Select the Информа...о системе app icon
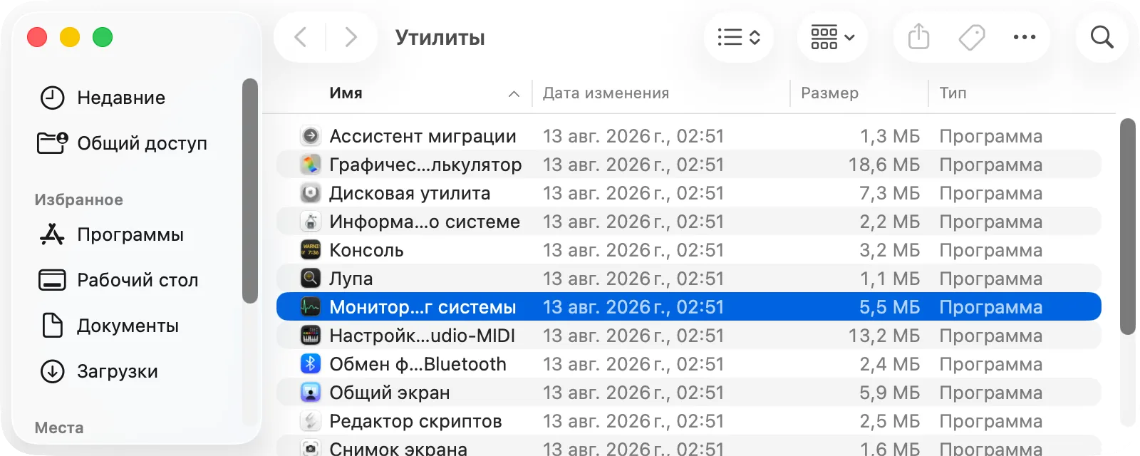 coord(311,221)
